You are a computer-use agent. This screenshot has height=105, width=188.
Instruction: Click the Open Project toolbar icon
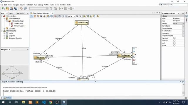11,8
